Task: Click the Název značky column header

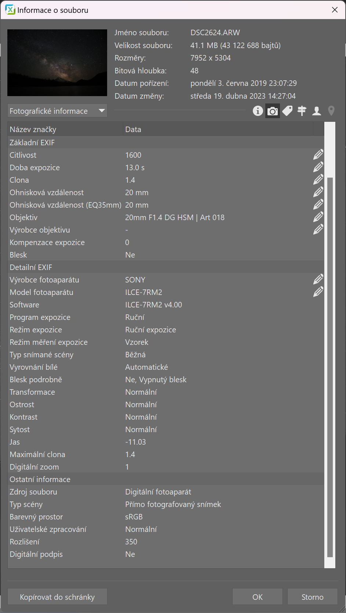Action: point(65,129)
